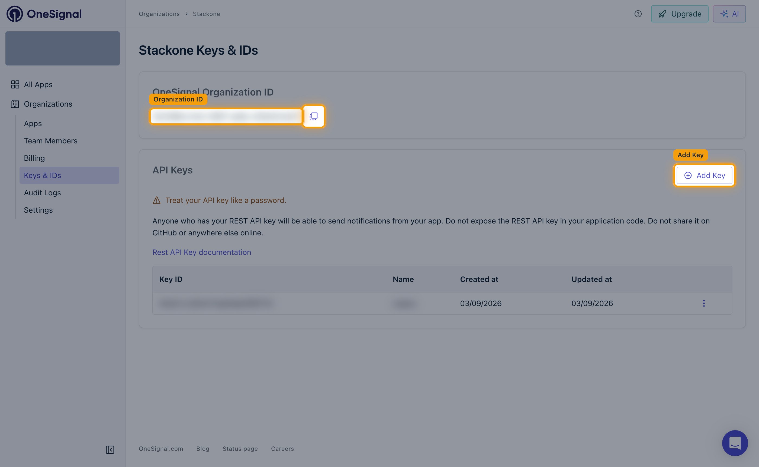Open the AI assistant button
759x467 pixels.
(729, 14)
